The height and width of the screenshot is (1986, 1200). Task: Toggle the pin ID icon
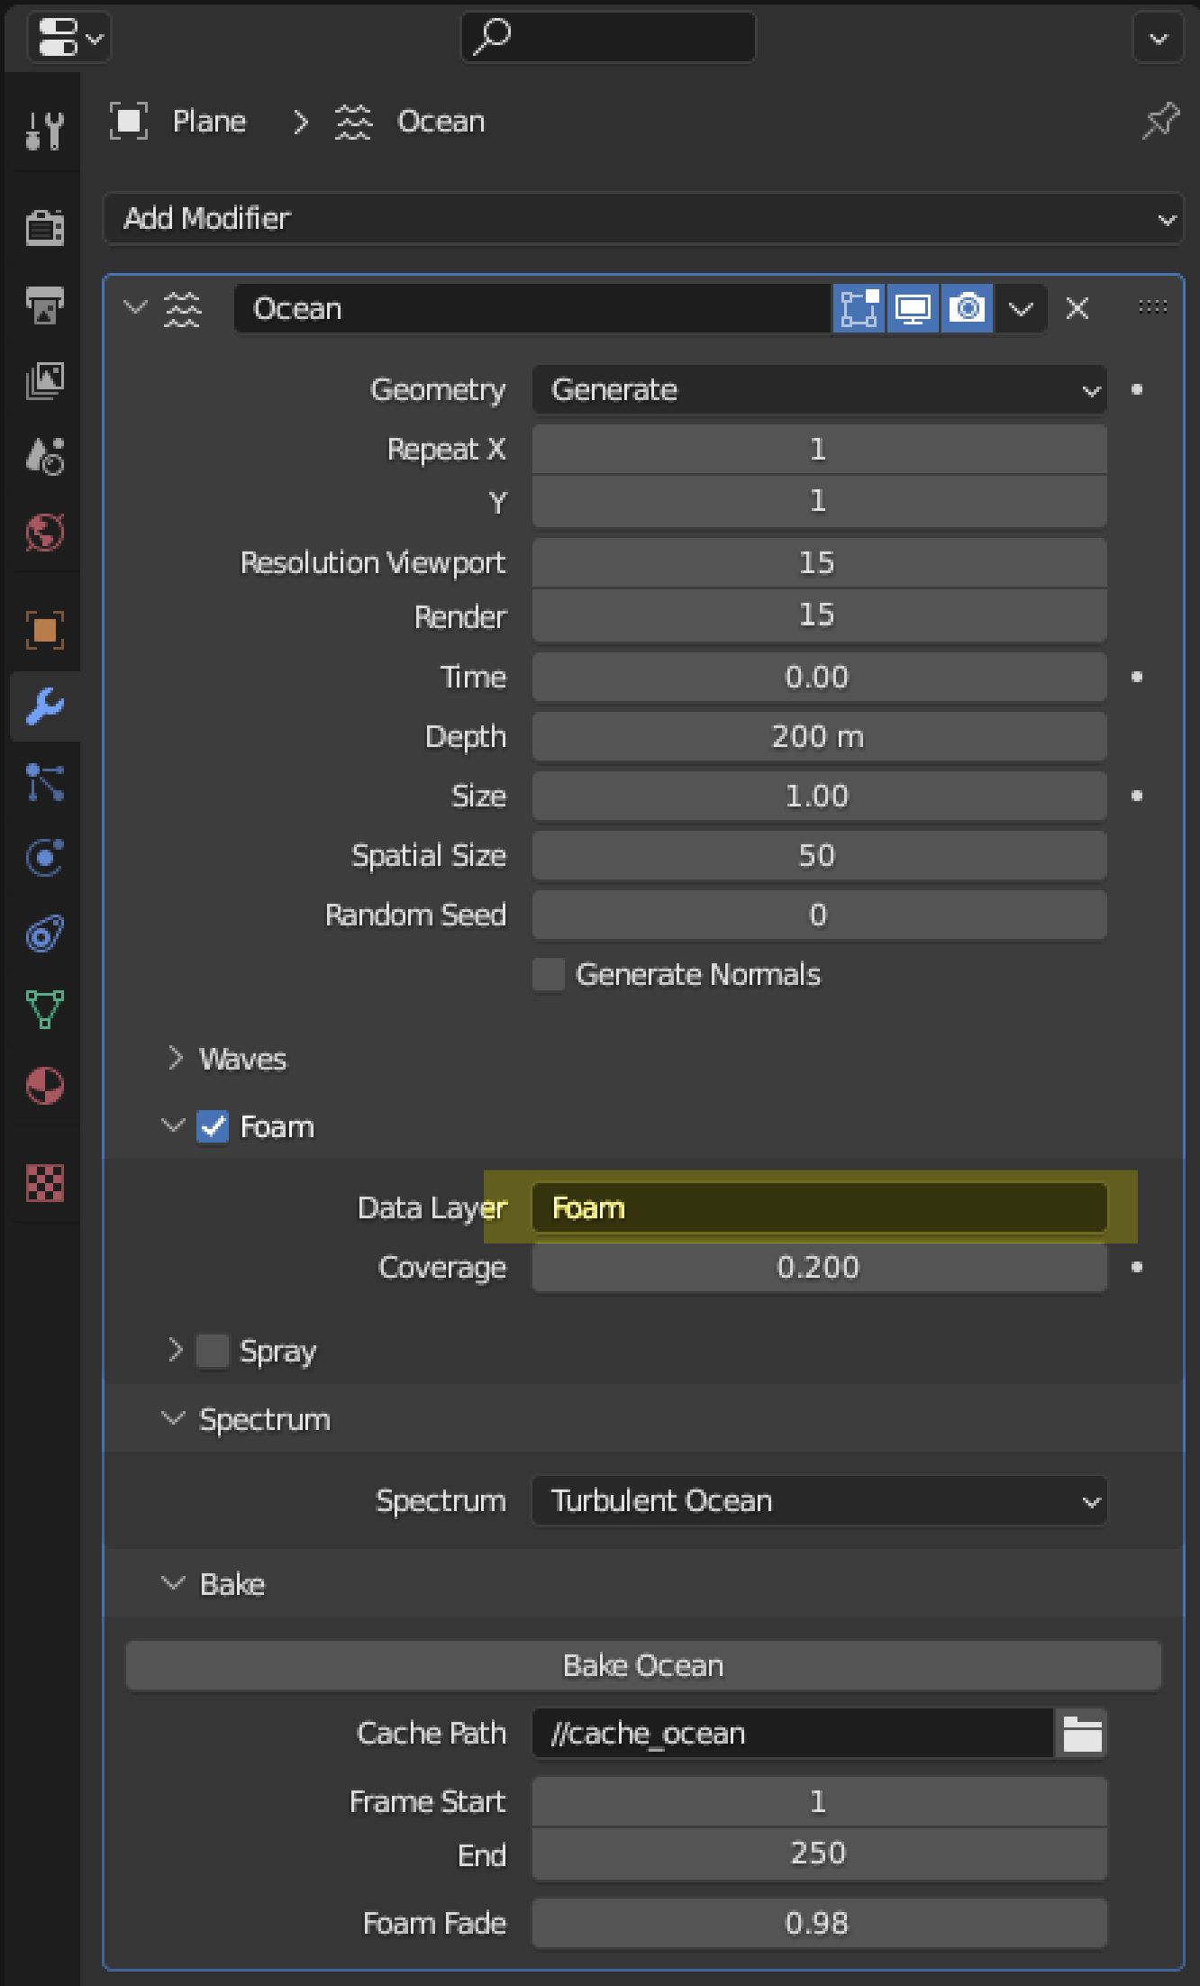pos(1160,121)
